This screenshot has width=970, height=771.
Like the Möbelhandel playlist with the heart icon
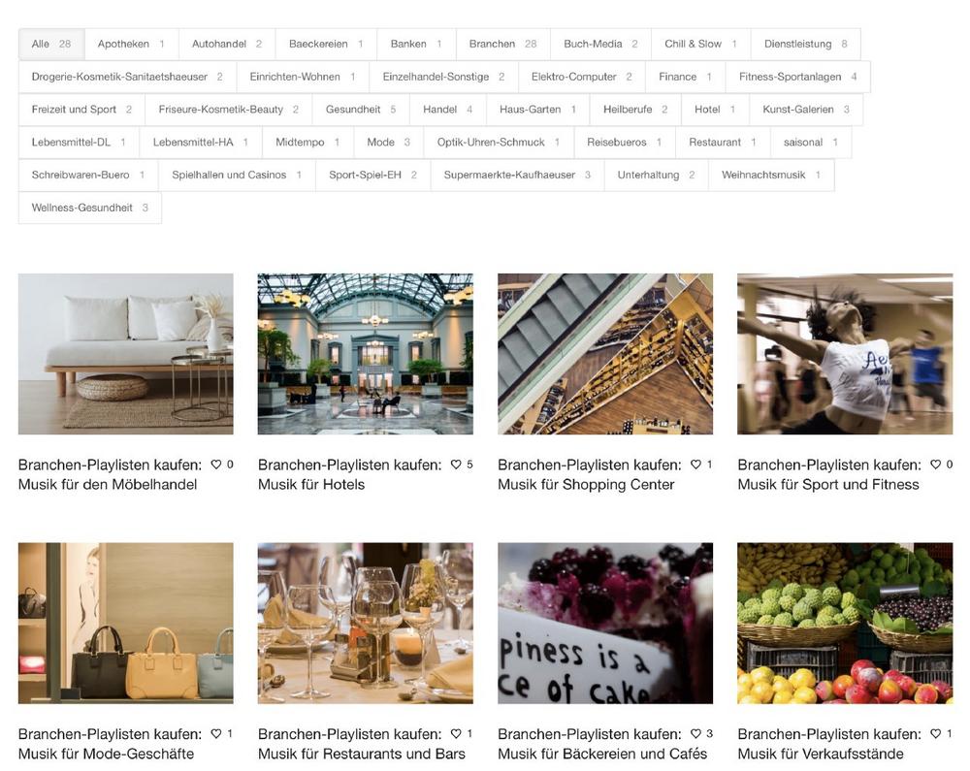tap(216, 465)
